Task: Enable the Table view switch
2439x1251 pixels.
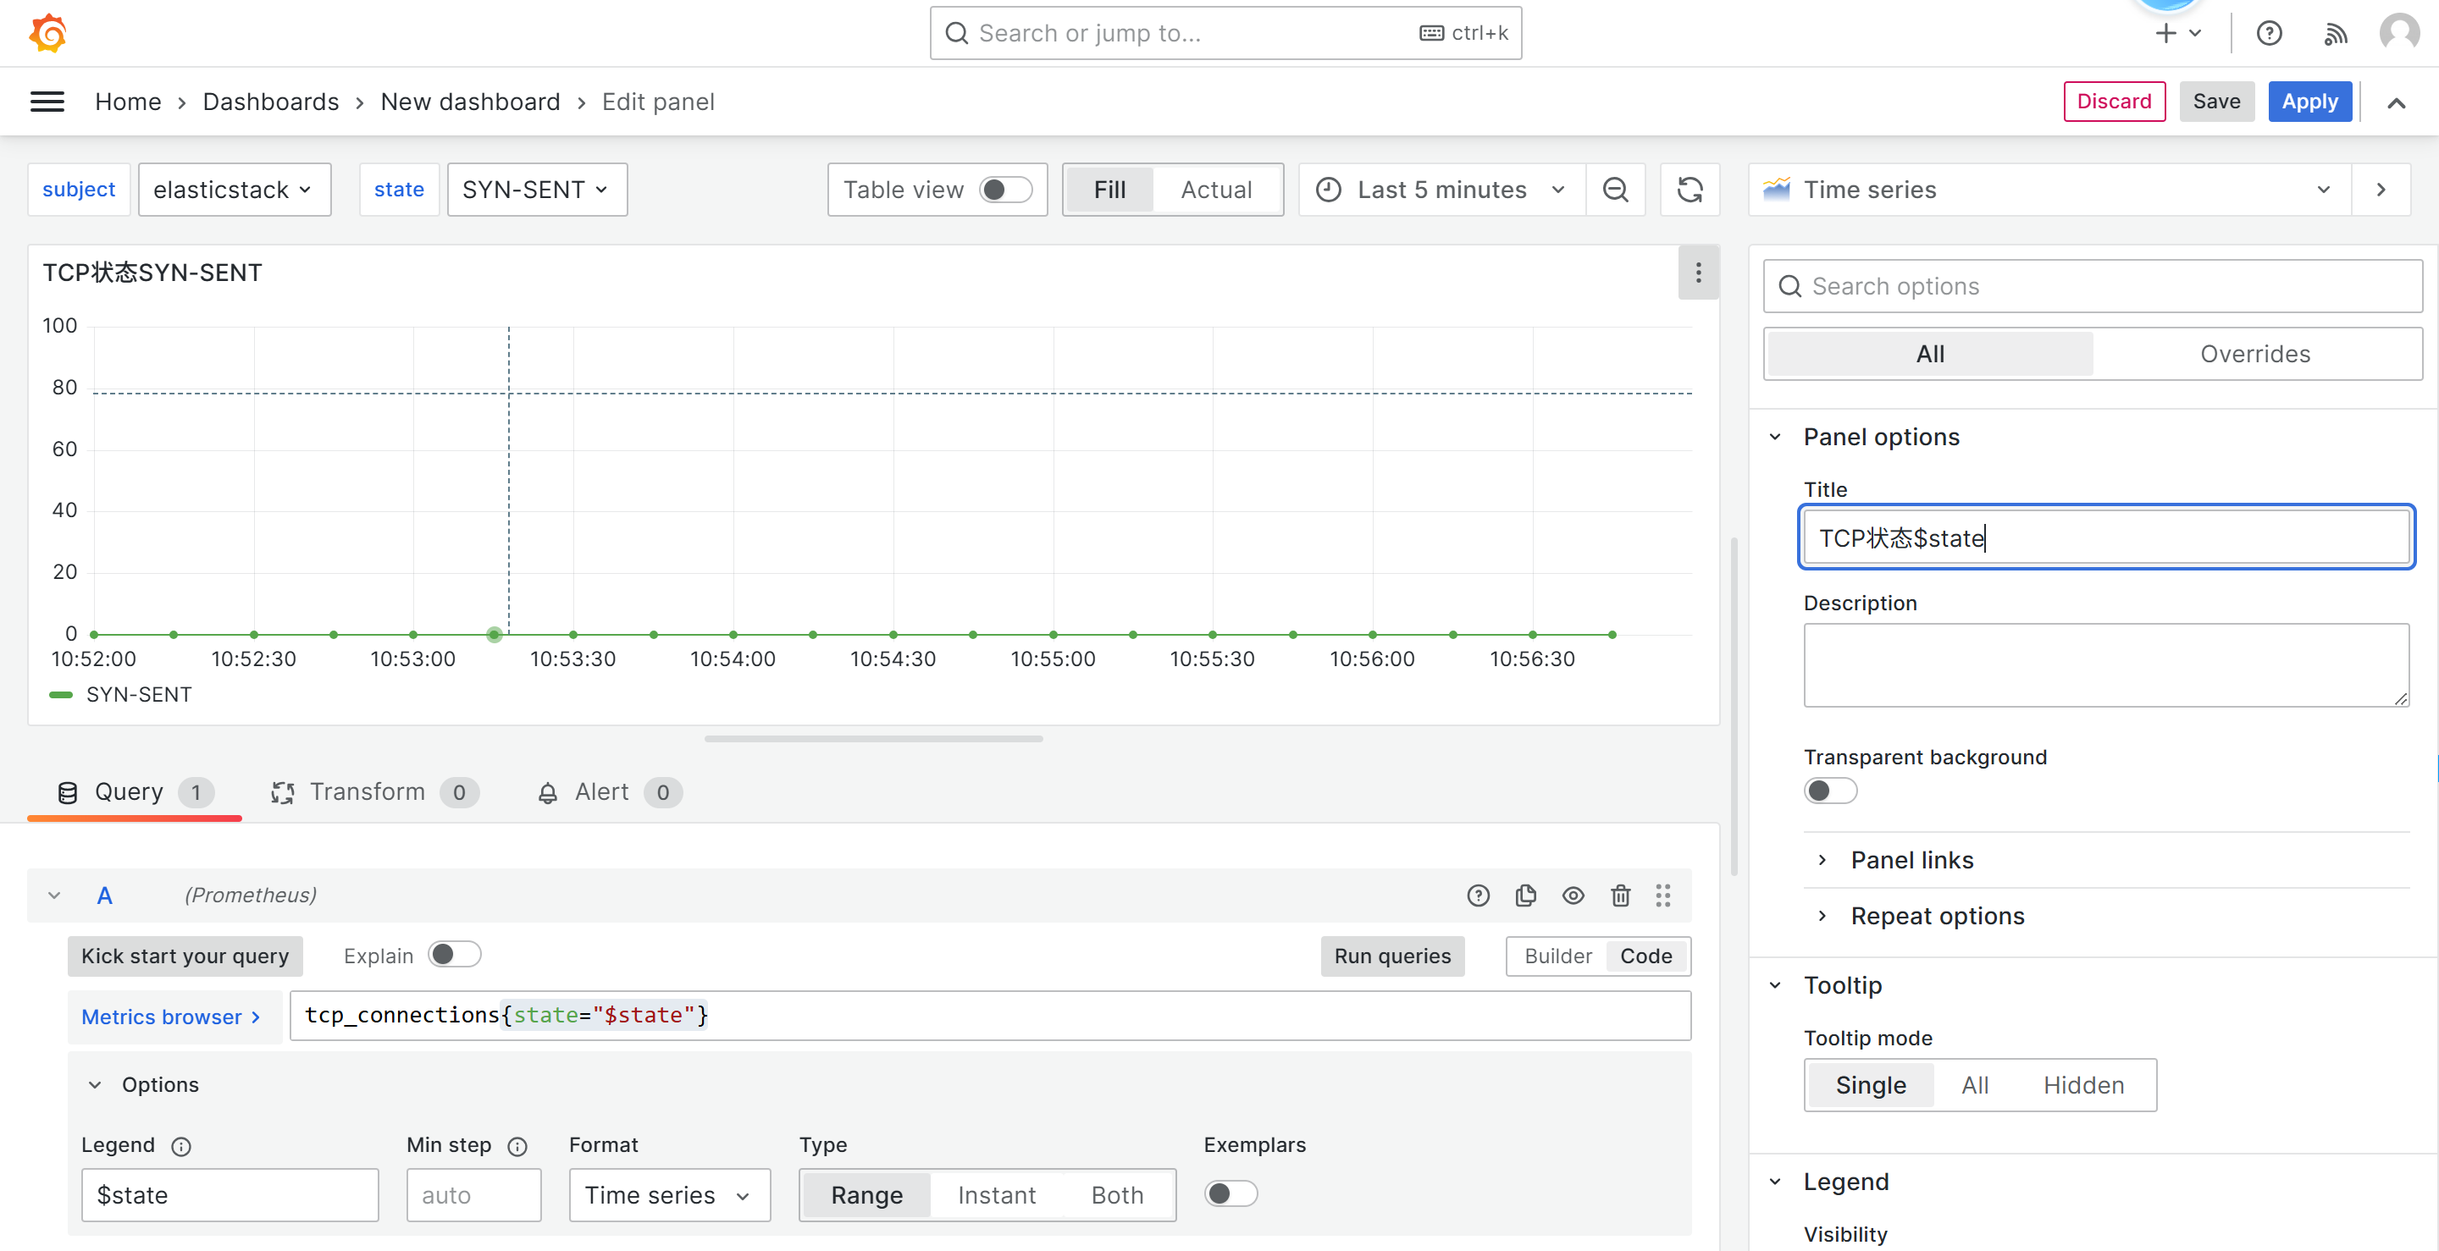Action: point(1005,190)
